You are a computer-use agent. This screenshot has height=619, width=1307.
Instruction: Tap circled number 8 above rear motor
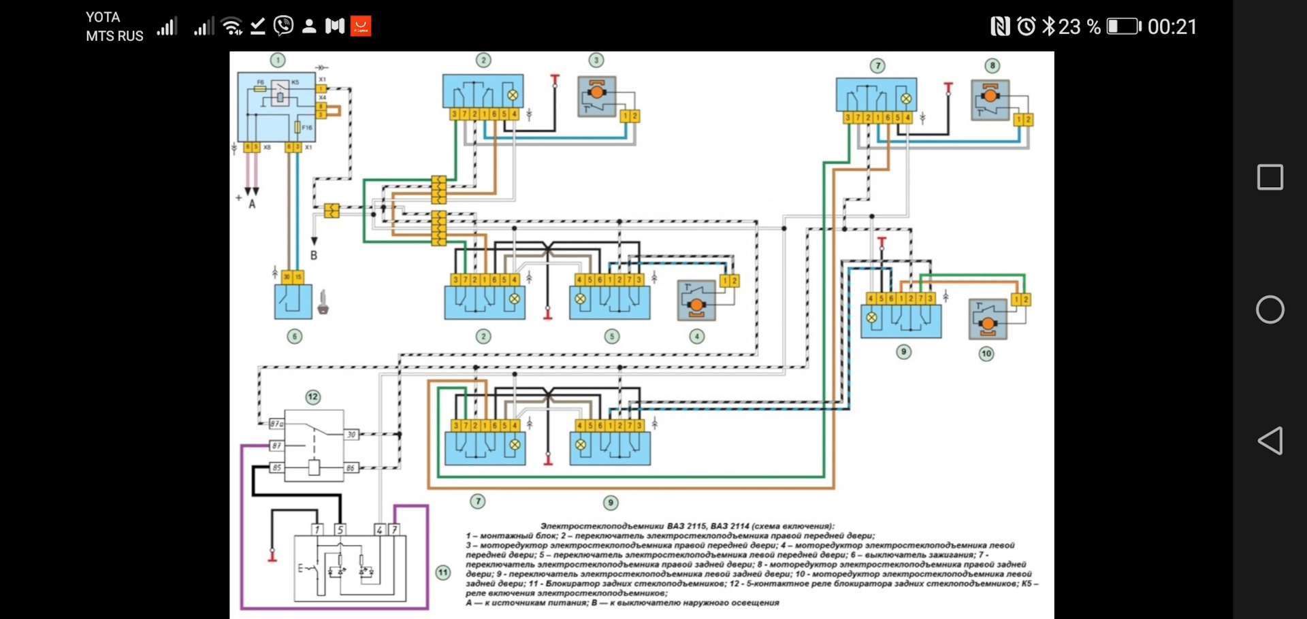click(x=993, y=66)
